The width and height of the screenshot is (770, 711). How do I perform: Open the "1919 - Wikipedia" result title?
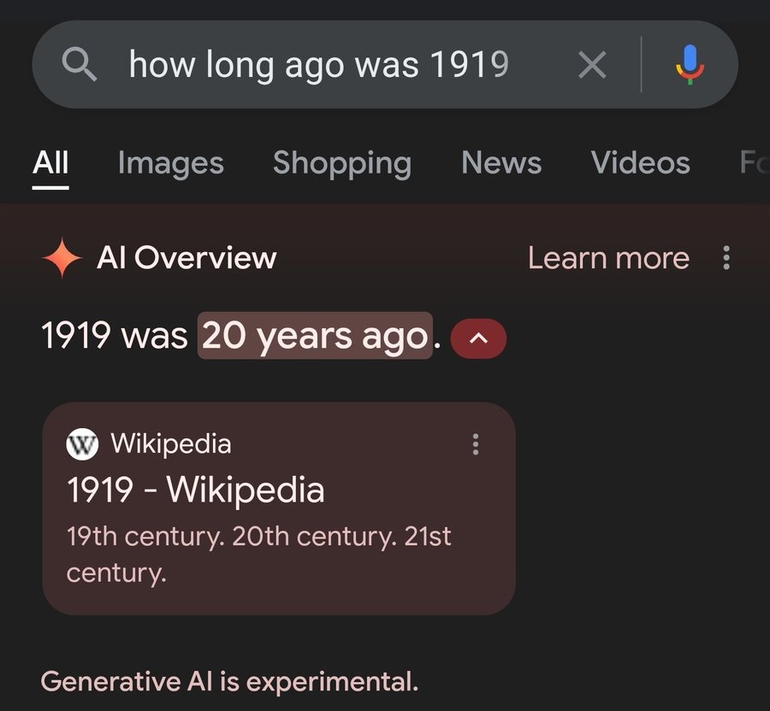point(196,491)
